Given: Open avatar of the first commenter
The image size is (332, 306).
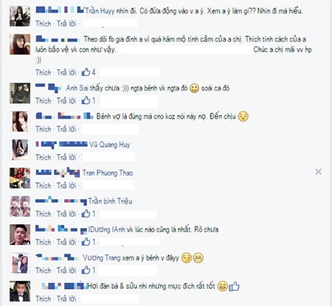Looking at the screenshot, I should [x=20, y=16].
